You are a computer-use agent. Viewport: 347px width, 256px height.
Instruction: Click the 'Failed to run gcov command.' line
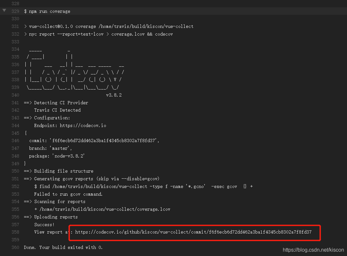point(68,194)
